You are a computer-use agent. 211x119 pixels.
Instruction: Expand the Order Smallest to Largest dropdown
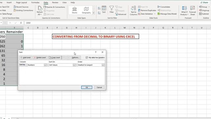point(103,65)
